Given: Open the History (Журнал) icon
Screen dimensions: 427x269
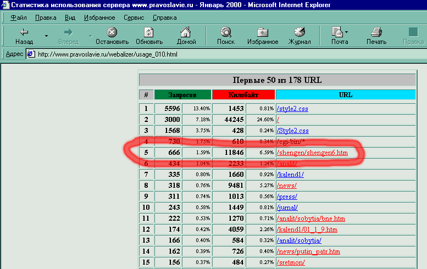Looking at the screenshot, I should 300,32.
